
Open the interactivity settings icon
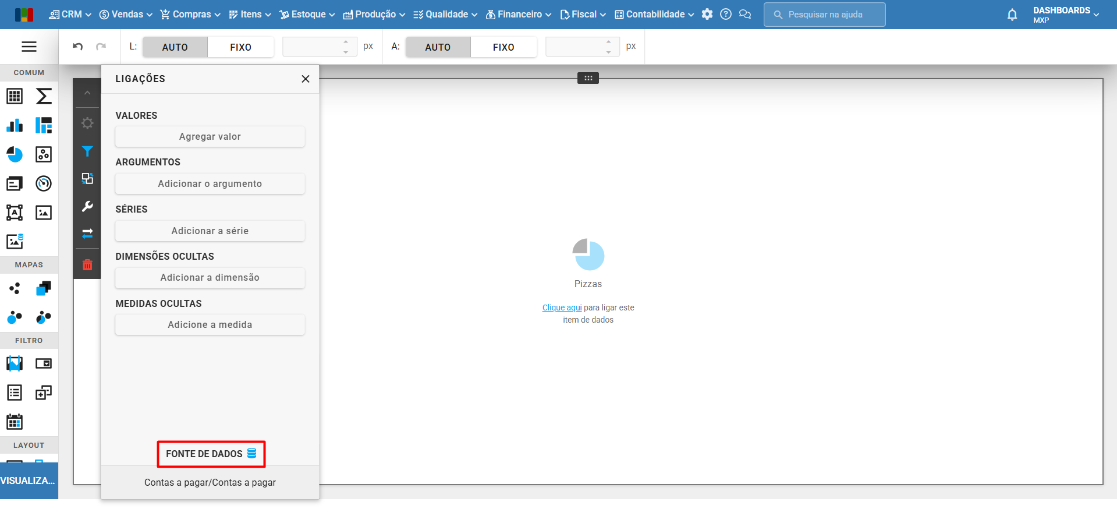(x=87, y=179)
